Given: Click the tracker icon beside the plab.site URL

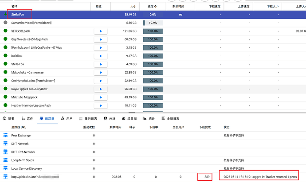Looking at the screenshot, I should coord(5,176).
